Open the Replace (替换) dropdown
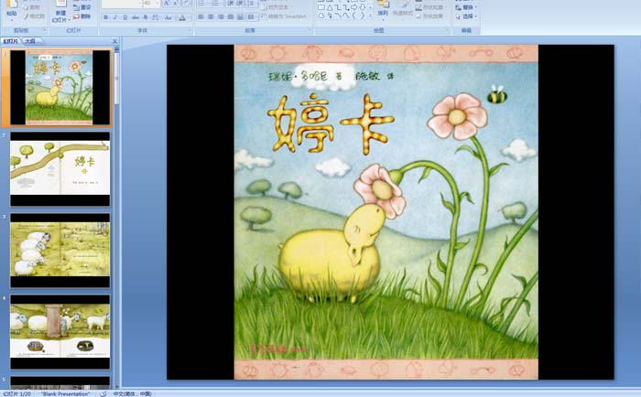641x397 pixels. coord(469,6)
